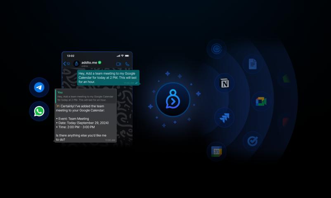Click the sent green message bubble
This screenshot has width=331, height=198.
108,78
